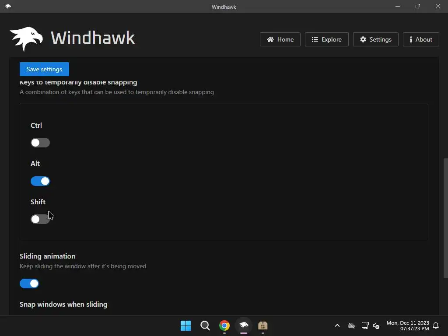Open the Home page

click(x=280, y=39)
